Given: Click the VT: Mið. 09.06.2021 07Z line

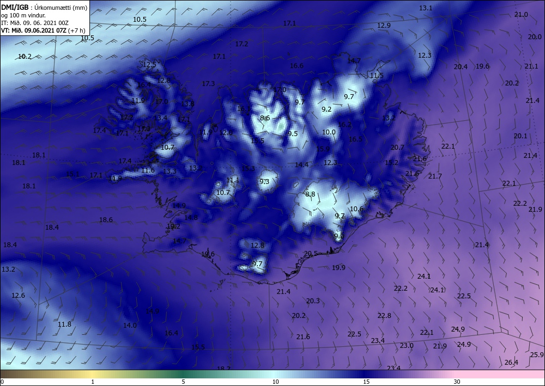Looking at the screenshot, I should coord(43,30).
